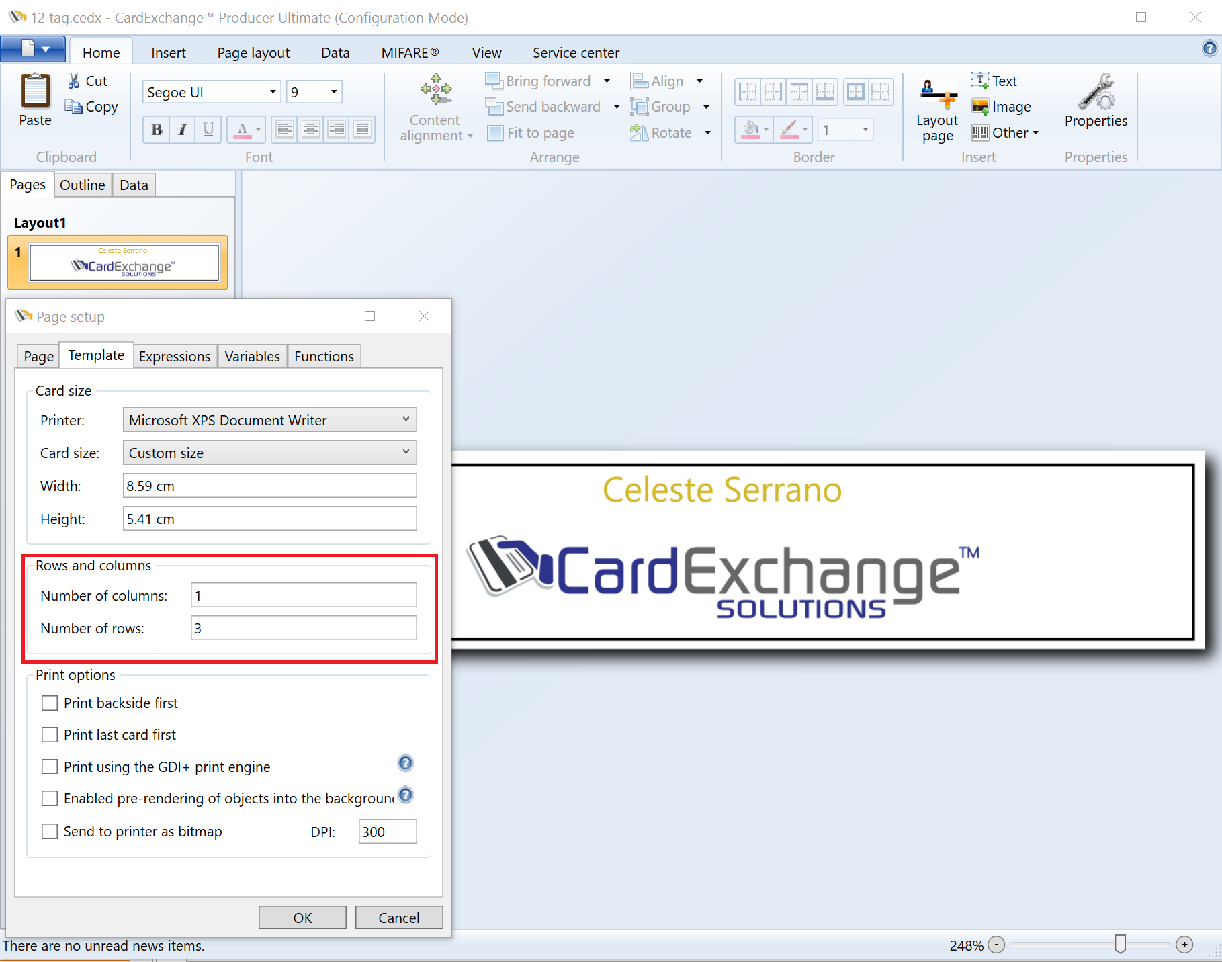1222x962 pixels.
Task: Open the Service center tab
Action: [576, 53]
